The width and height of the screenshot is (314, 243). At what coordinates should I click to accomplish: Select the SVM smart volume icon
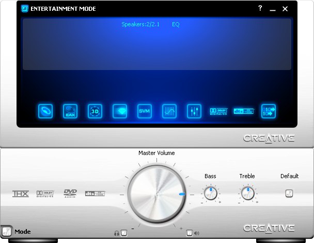pyautogui.click(x=145, y=111)
